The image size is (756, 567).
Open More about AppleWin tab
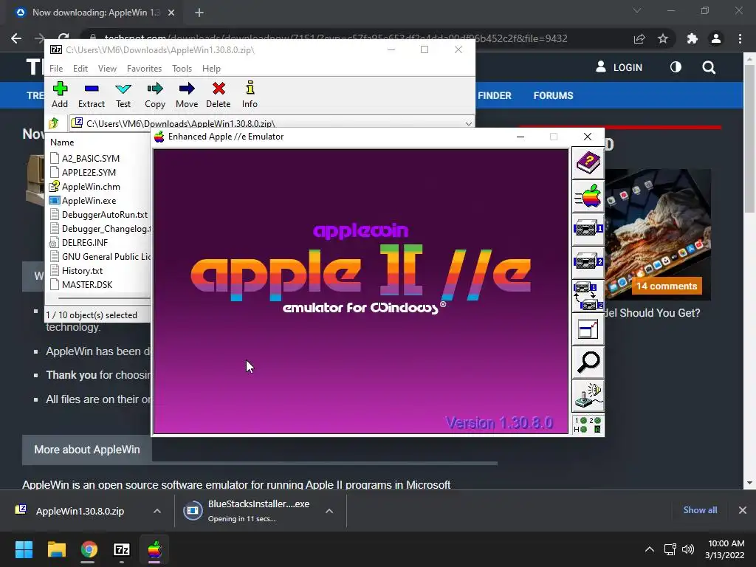coord(87,450)
